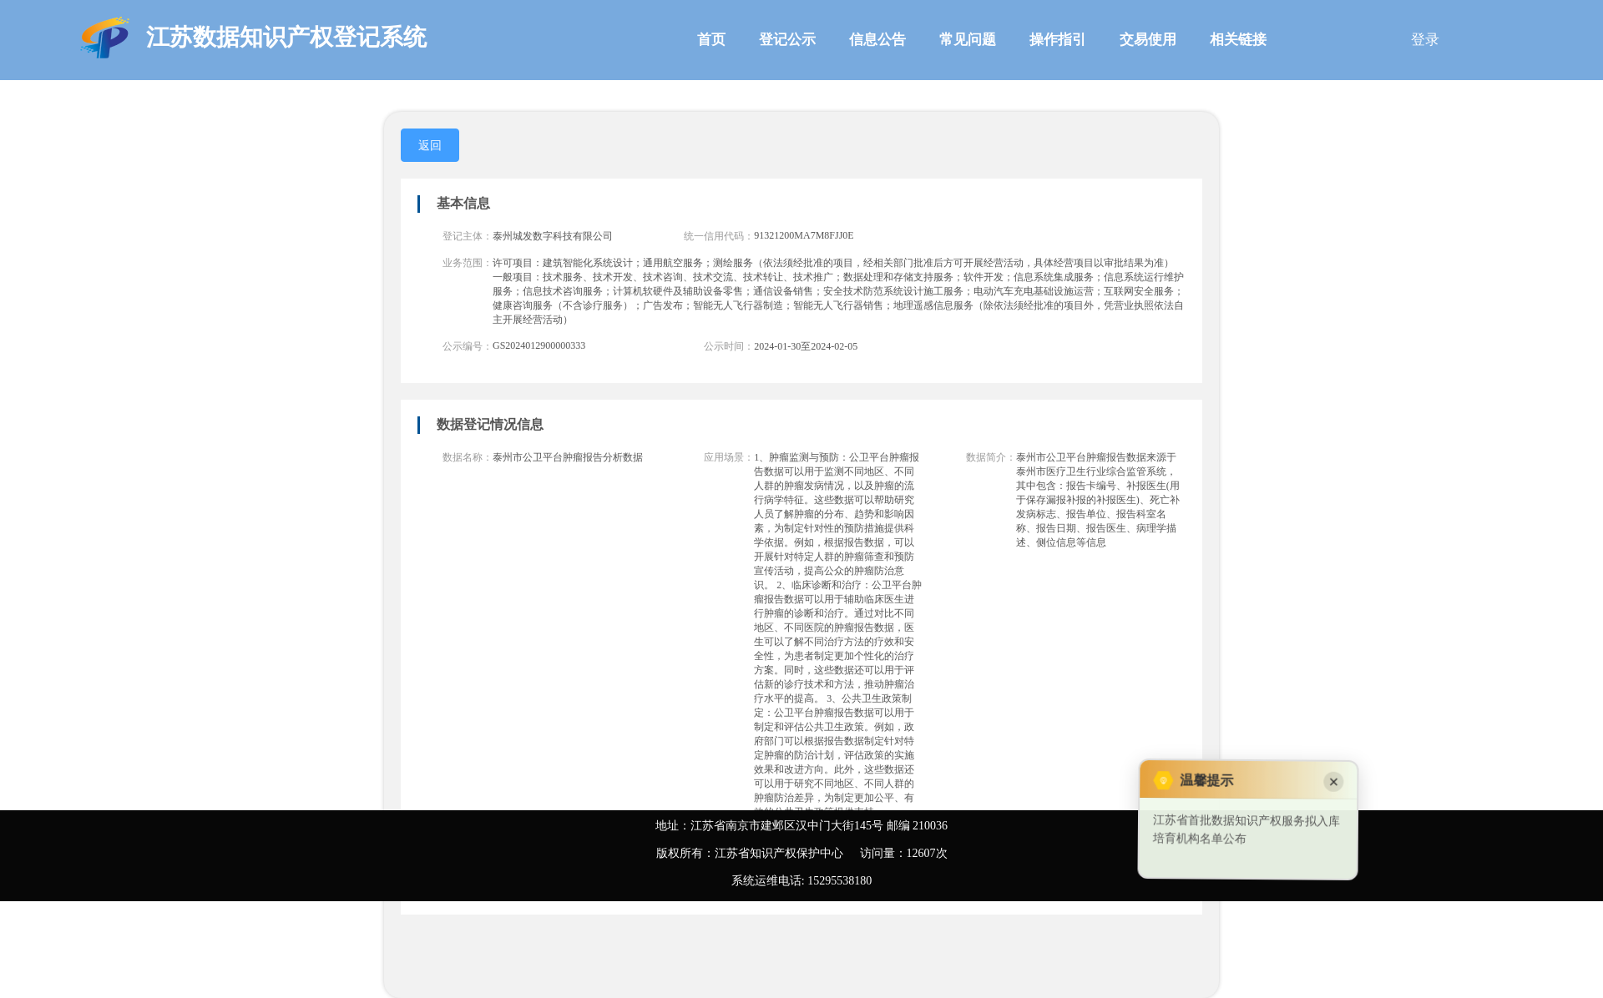Open the 登记公示 menu item

pos(787,39)
